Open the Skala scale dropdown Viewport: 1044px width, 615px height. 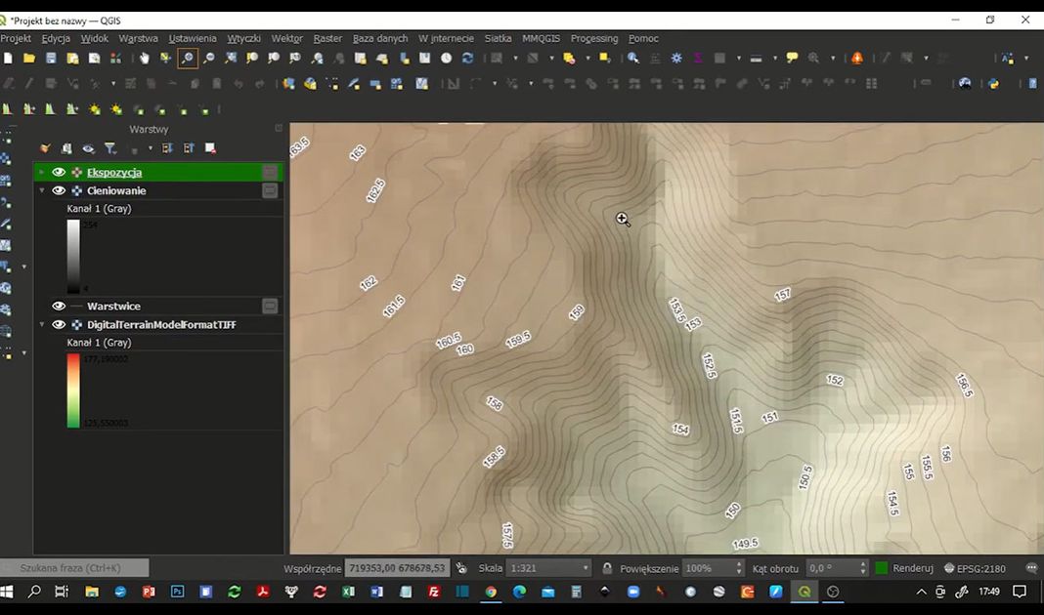point(586,568)
